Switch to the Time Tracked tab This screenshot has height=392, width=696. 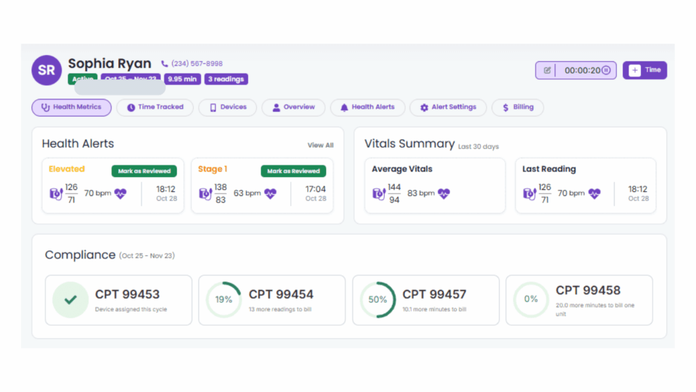155,108
